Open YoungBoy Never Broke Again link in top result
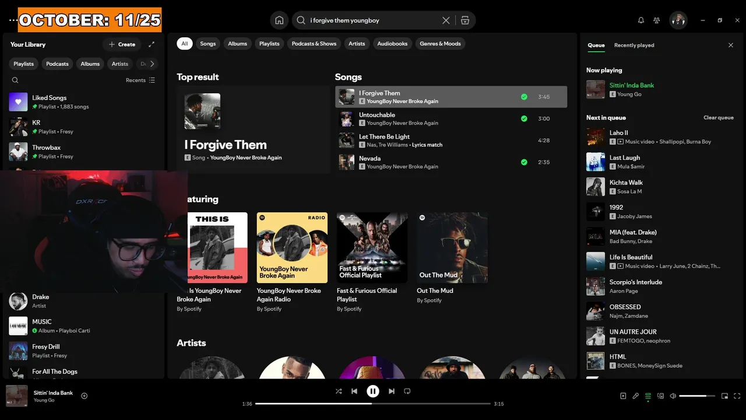This screenshot has height=420, width=746. click(246, 157)
